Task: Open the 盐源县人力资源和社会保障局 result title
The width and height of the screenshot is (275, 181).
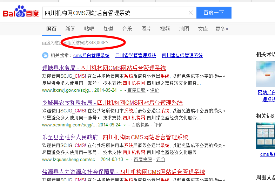Action: 123,172
